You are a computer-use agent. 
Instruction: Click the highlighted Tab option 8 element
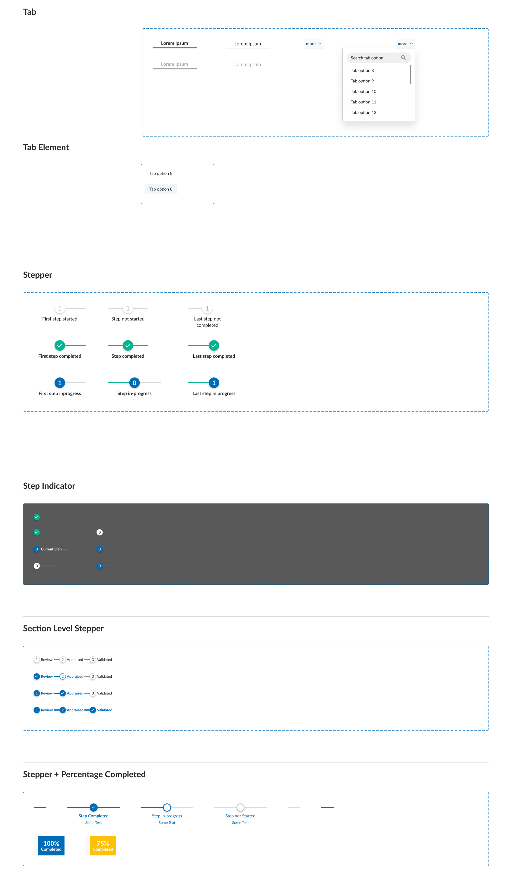coord(161,189)
